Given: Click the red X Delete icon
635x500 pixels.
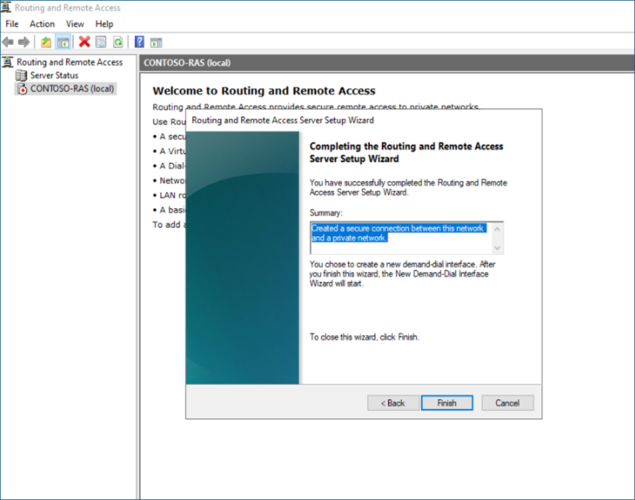Looking at the screenshot, I should pyautogui.click(x=84, y=42).
